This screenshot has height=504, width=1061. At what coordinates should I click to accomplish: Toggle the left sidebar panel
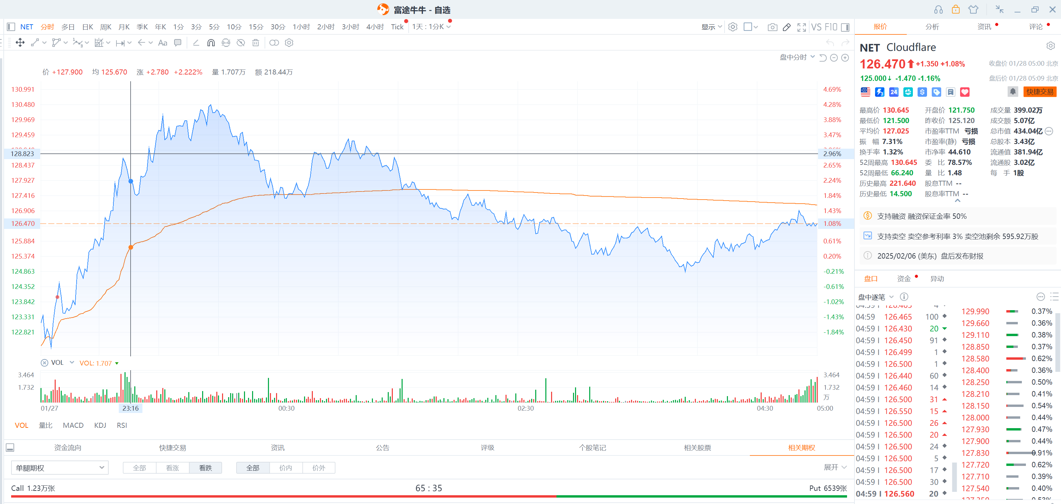click(x=11, y=27)
